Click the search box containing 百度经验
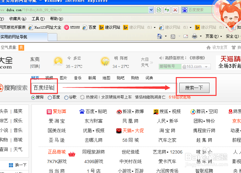Screen dimensions: 241x173 (104, 88)
